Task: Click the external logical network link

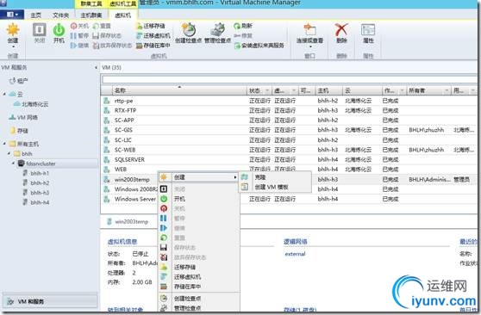Action: point(295,254)
